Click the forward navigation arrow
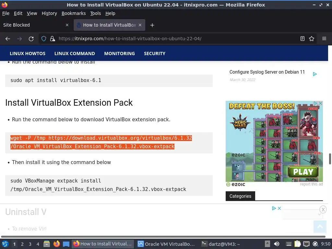The height and width of the screenshot is (249, 332). pyautogui.click(x=19, y=39)
